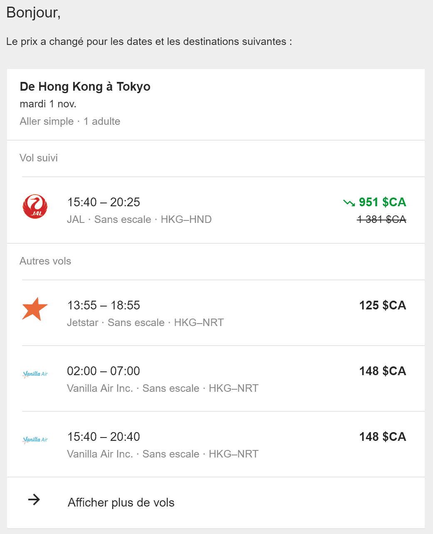Screen dimensions: 433x534
Task: Click the JAL Sans escale HKG–HND details
Action: (x=139, y=220)
